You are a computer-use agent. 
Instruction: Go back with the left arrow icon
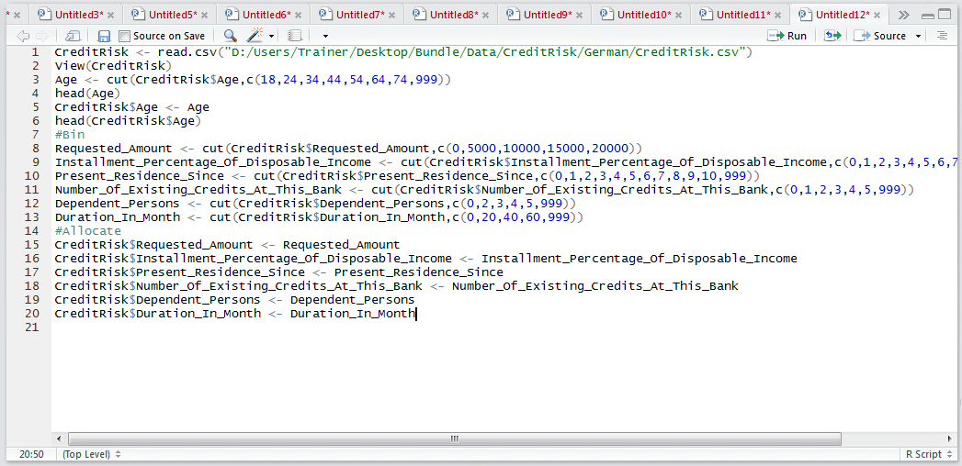(23, 36)
